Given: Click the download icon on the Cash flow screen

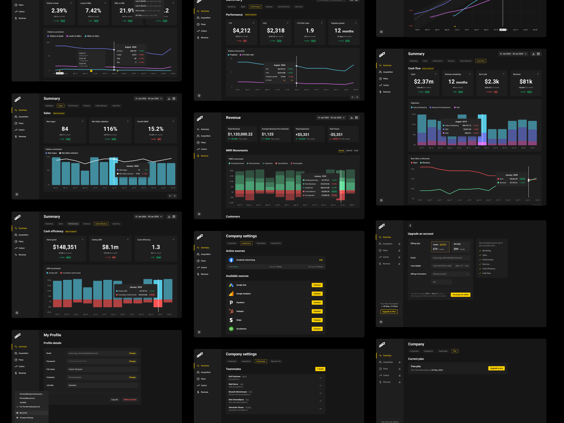Looking at the screenshot, I should point(534,54).
